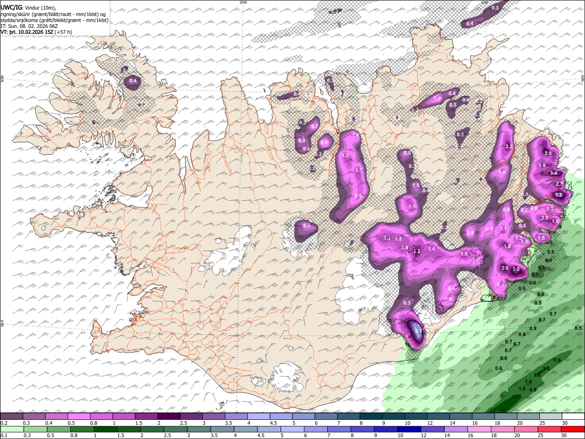Click the 15W longitude label
585x439 pixels.
tap(485, 2)
